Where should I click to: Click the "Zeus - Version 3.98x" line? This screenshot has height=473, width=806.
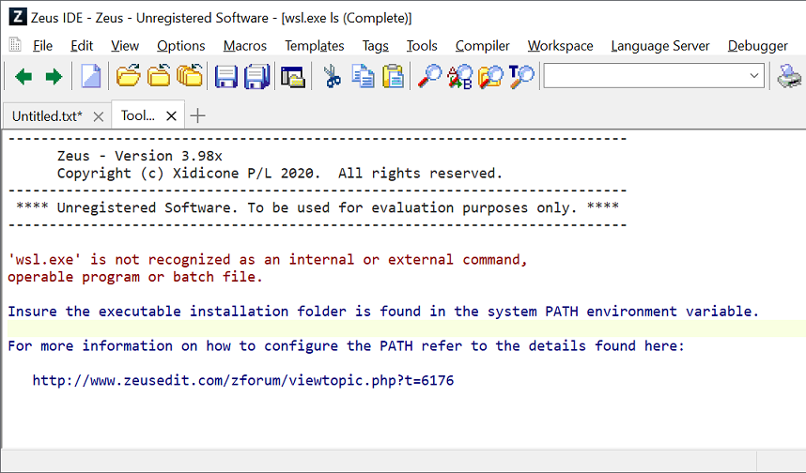pos(139,156)
